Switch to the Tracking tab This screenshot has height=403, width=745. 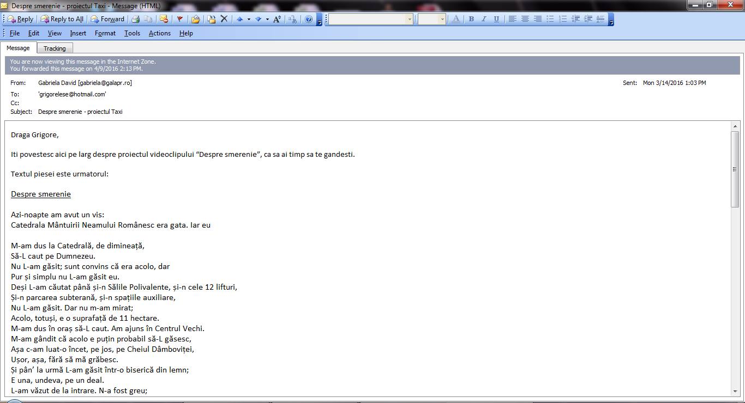tap(55, 48)
